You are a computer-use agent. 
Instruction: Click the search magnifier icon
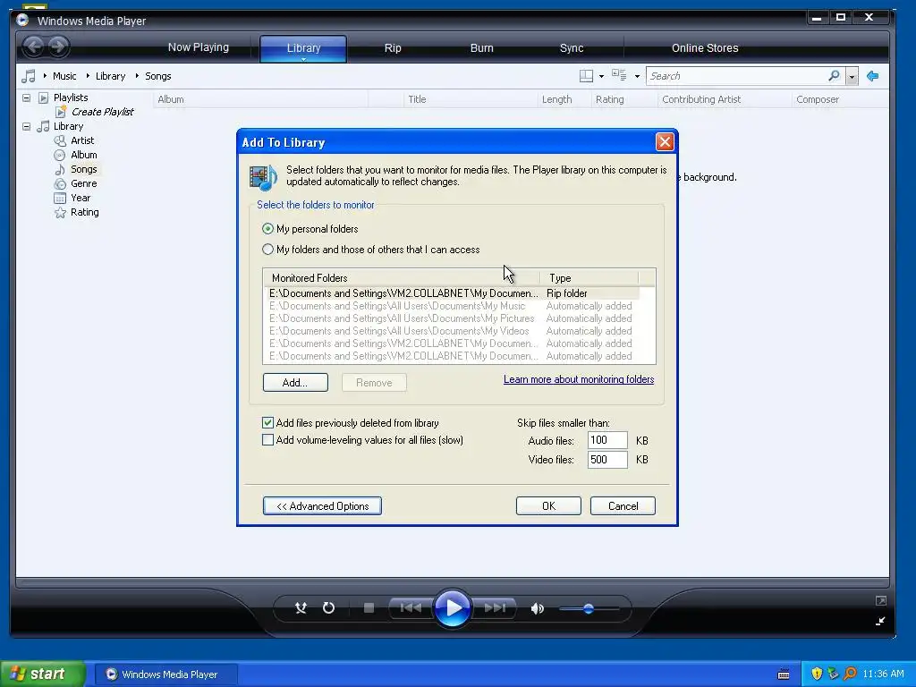click(x=835, y=76)
